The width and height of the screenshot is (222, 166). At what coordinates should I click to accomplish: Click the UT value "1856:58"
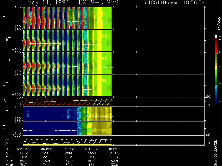(23, 149)
